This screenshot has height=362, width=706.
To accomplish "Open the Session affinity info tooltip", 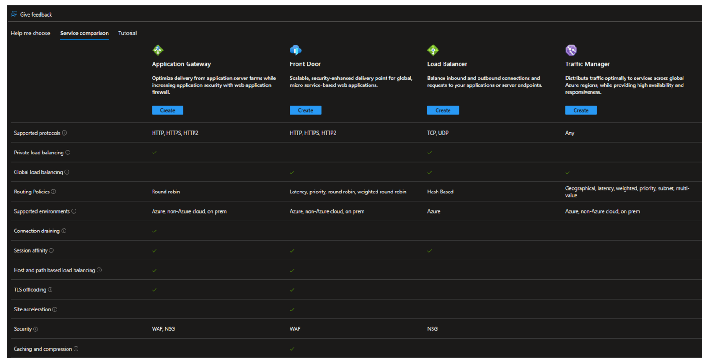I will tap(52, 250).
